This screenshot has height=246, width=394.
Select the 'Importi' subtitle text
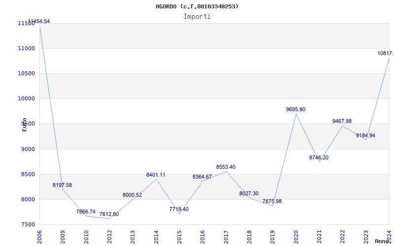pyautogui.click(x=197, y=17)
